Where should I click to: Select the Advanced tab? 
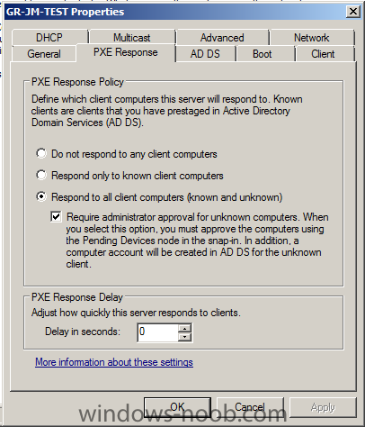[222, 38]
